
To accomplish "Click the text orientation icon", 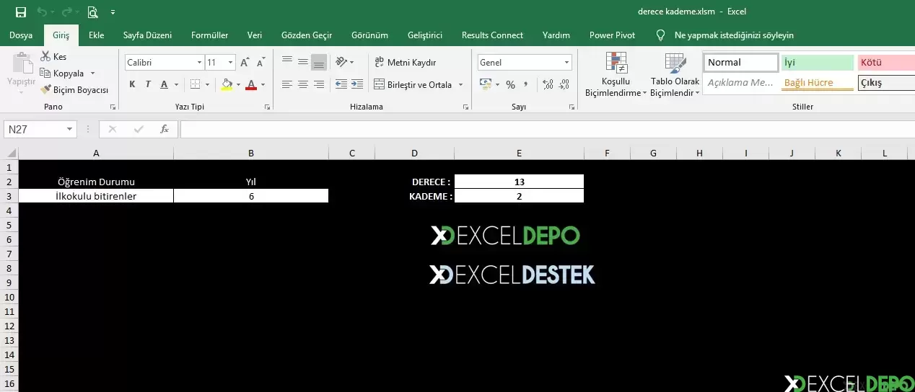I will [x=341, y=62].
